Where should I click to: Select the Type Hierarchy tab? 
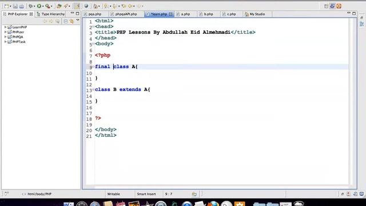click(x=51, y=14)
